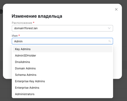Select the Domain Admins option
Screen dimensions: 127x101
pyautogui.click(x=62, y=68)
